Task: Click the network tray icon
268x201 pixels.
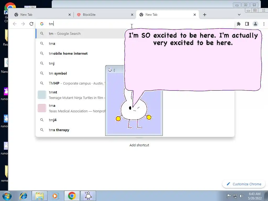Action: [x=235, y=196]
